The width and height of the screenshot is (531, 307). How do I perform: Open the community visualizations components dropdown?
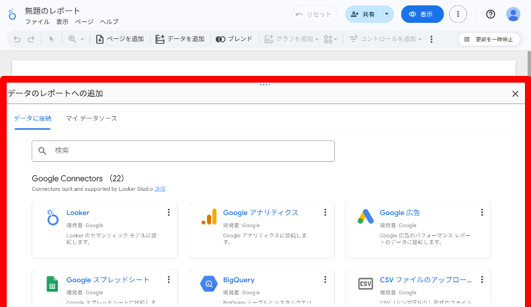click(331, 39)
